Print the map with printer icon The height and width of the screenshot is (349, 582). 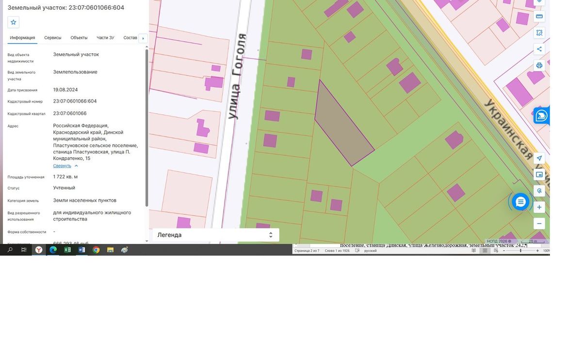click(x=539, y=65)
